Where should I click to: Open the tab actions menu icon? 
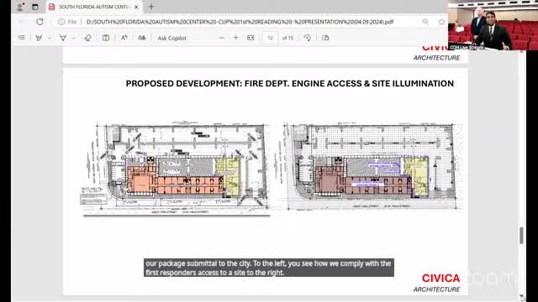35,7
